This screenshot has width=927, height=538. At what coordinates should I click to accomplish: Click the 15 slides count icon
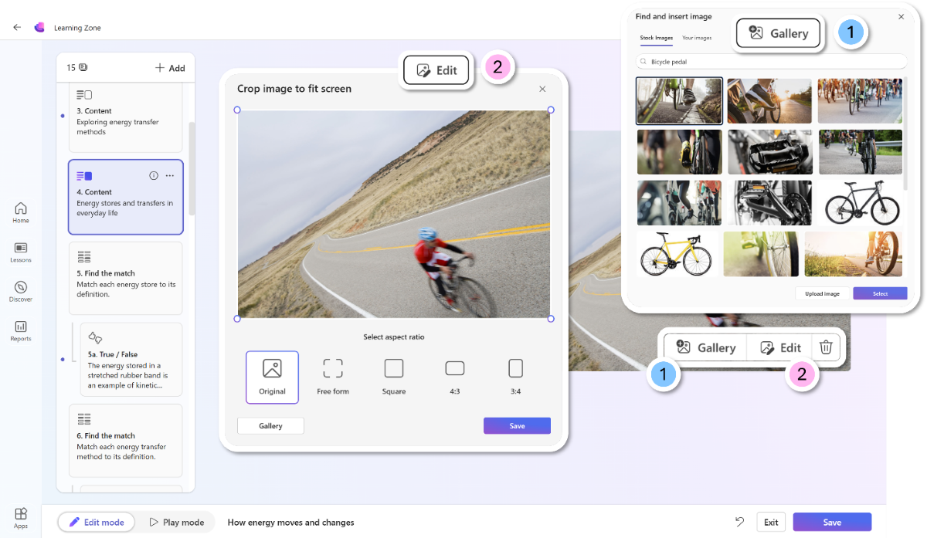[x=83, y=68]
